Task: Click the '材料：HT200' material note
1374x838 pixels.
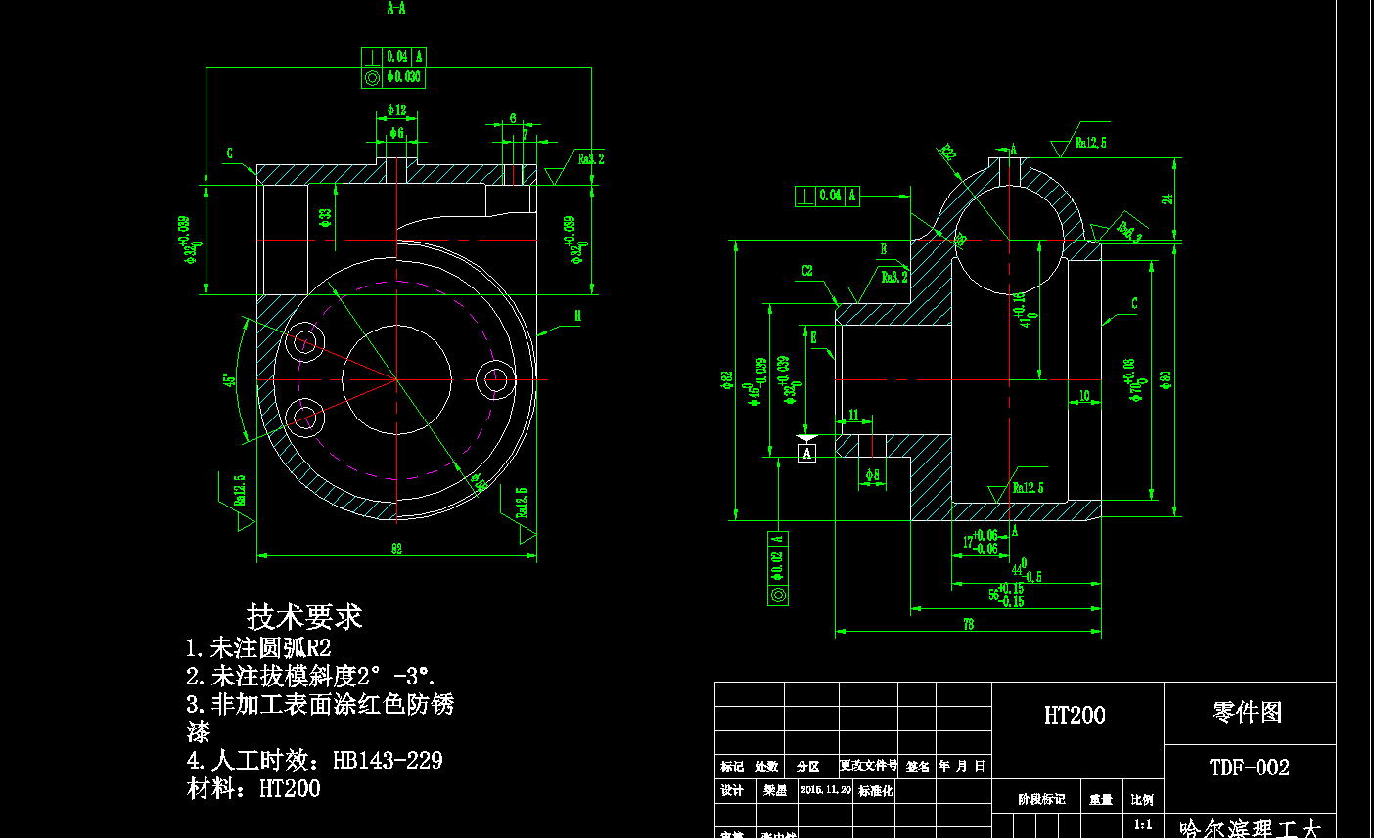Action: (x=253, y=788)
